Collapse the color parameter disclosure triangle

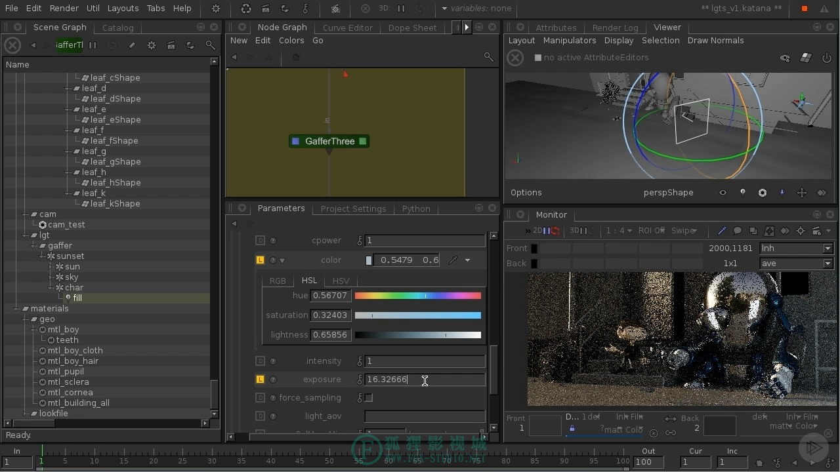(282, 260)
